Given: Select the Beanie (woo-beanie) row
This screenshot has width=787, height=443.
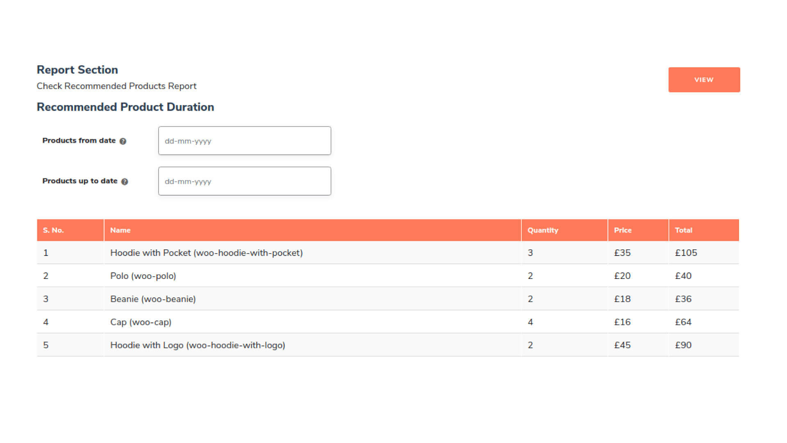Looking at the screenshot, I should point(153,299).
